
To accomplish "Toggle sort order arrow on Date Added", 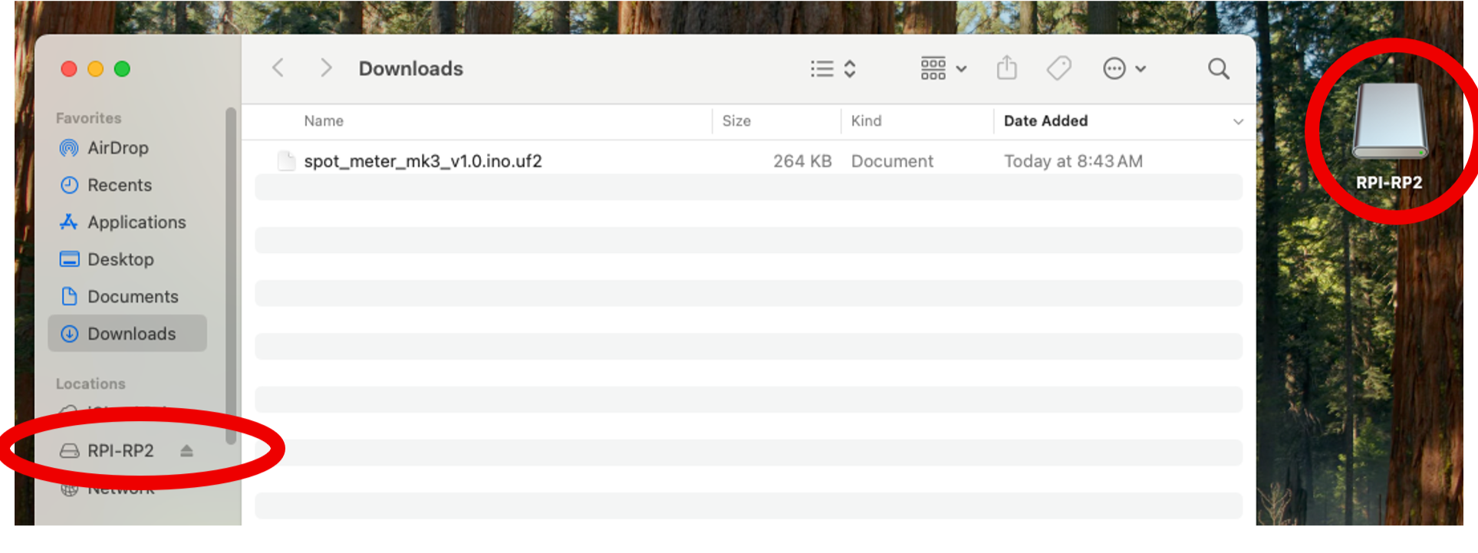I will click(x=1238, y=122).
